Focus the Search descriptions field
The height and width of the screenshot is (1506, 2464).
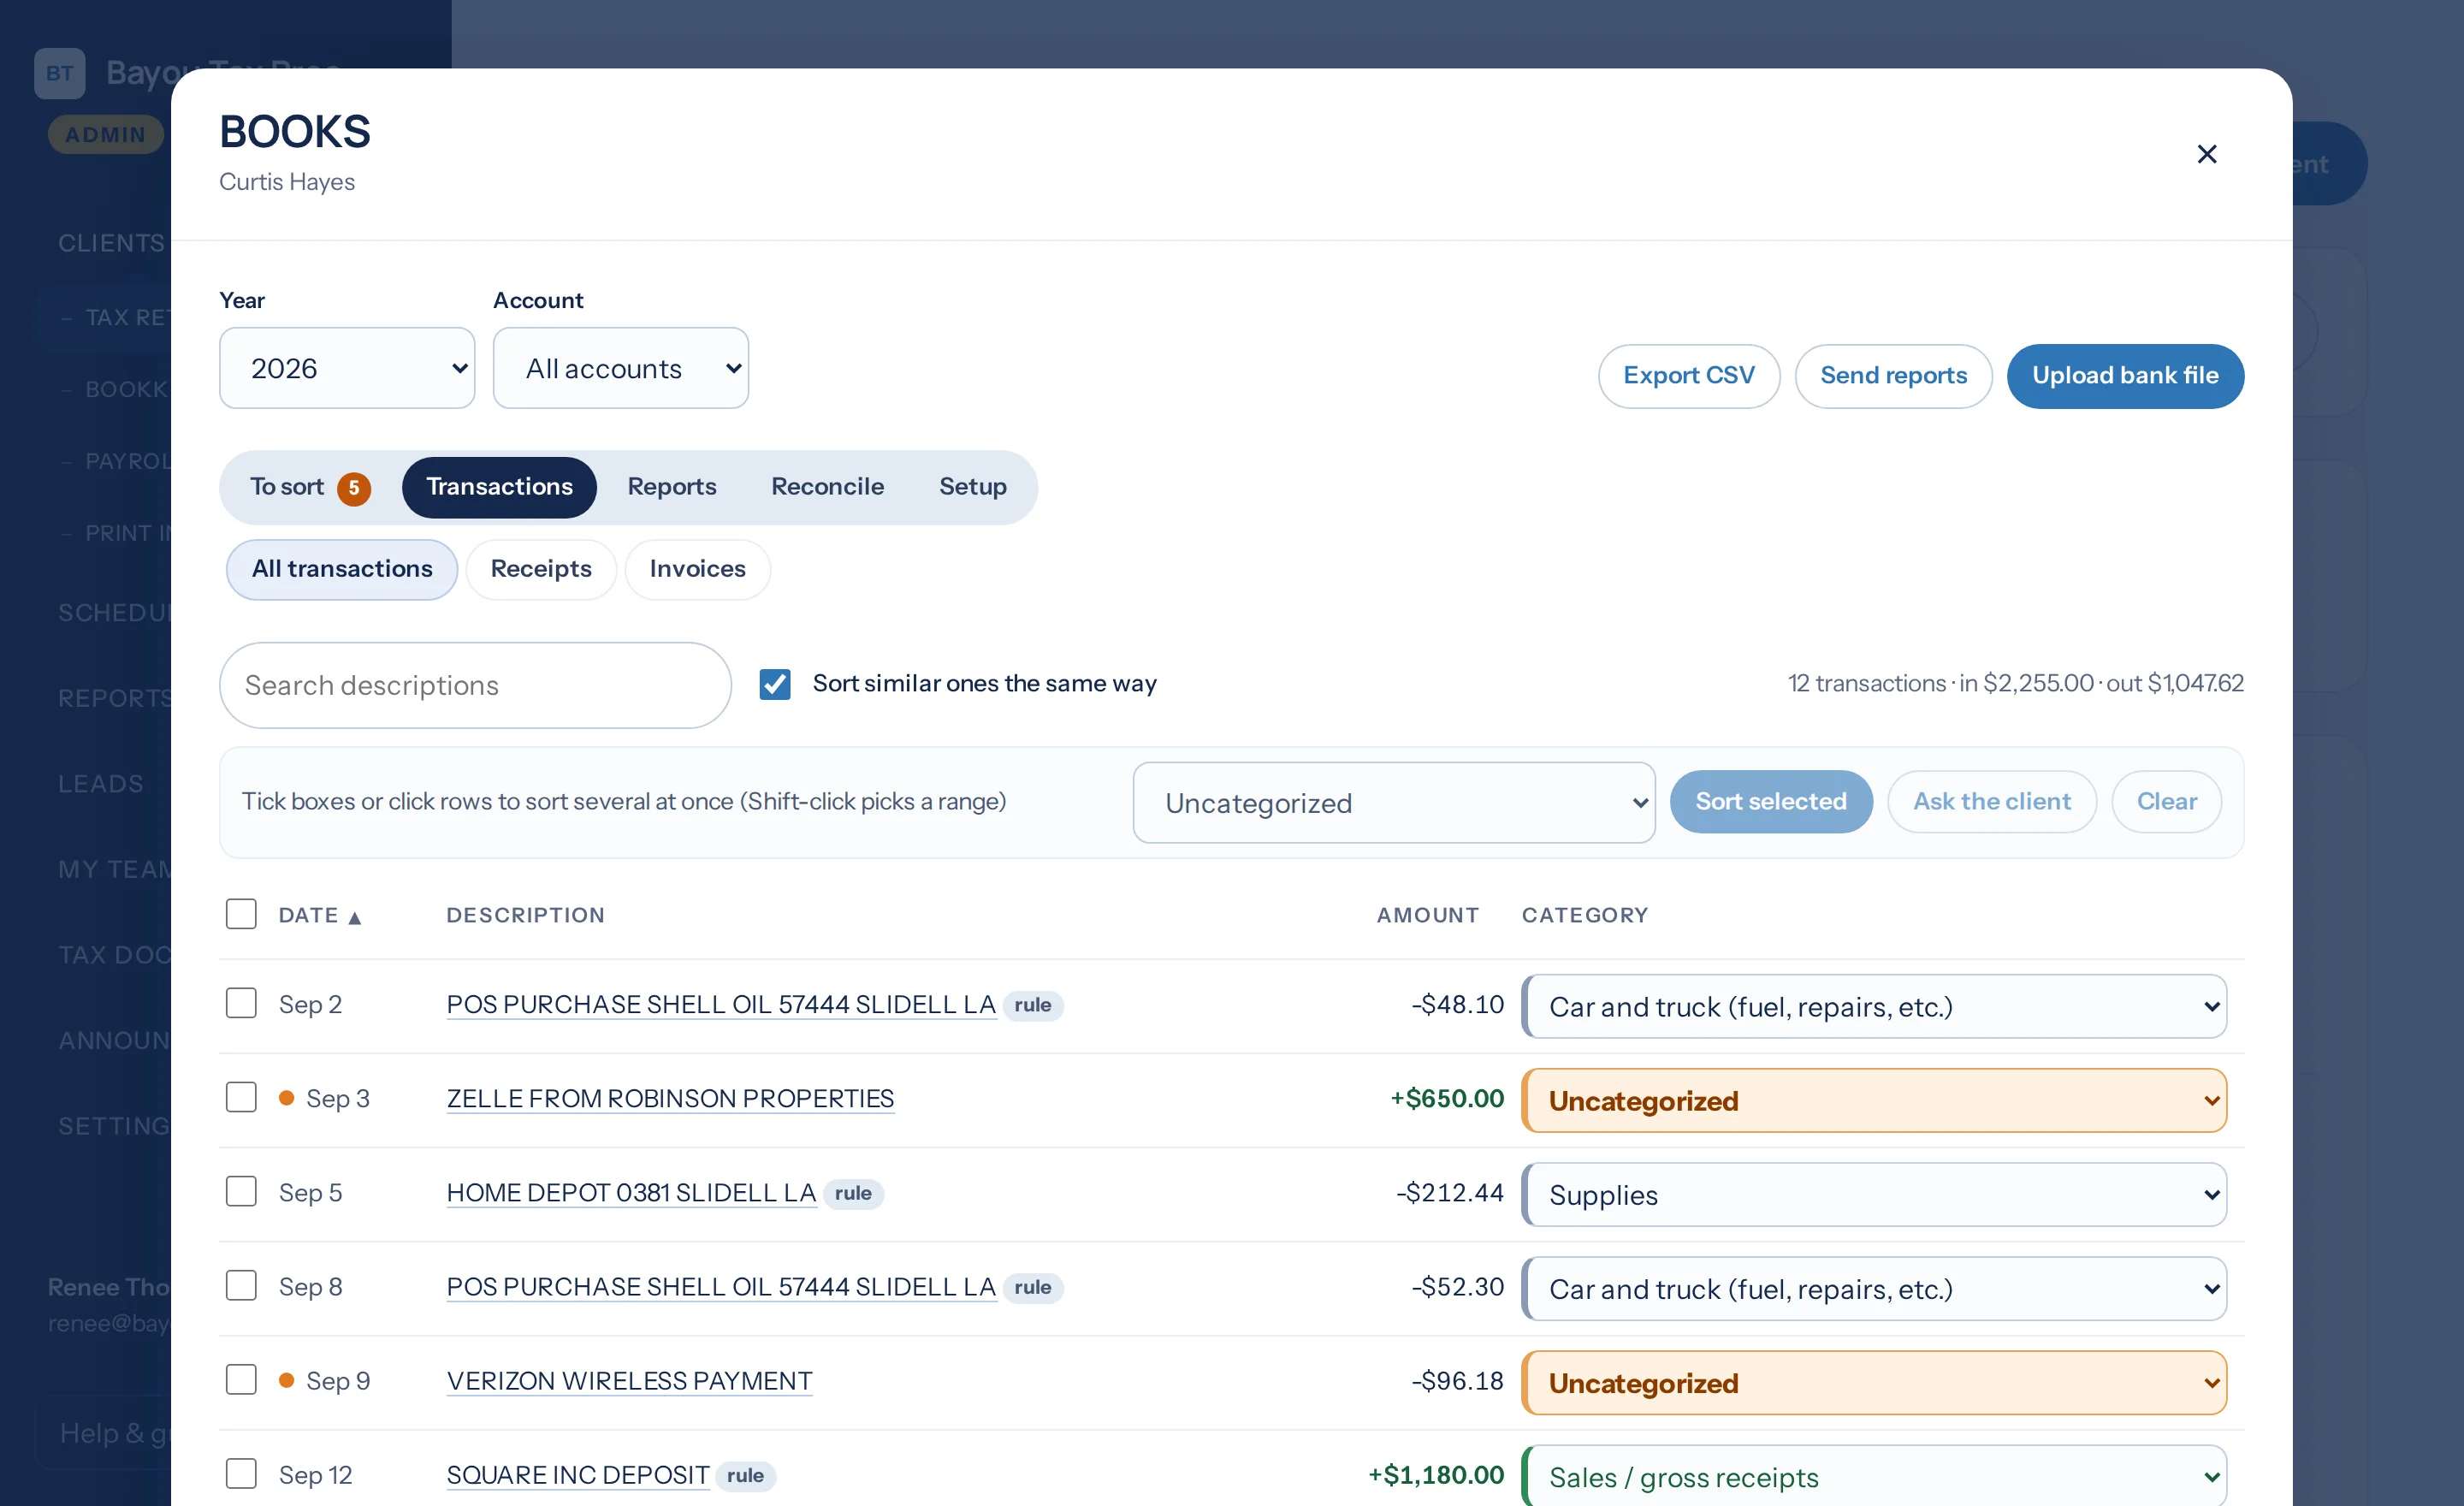[475, 685]
